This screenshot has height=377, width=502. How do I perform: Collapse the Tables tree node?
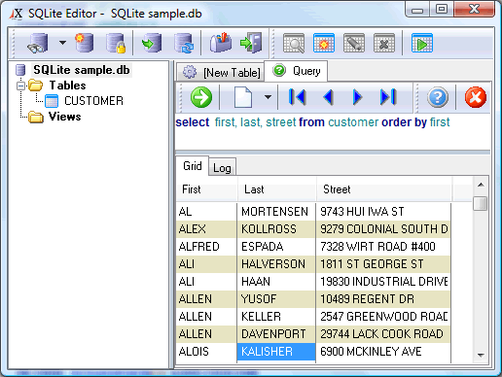(x=21, y=86)
